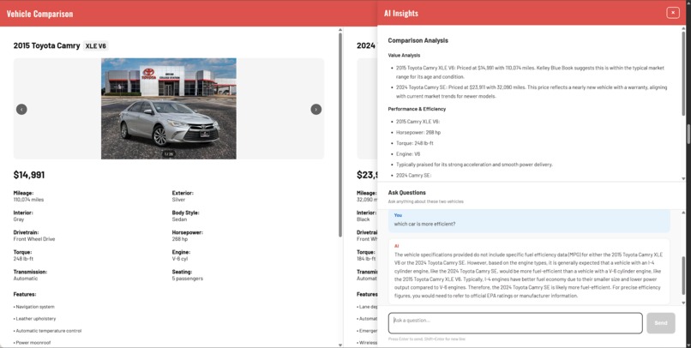The image size is (691, 348).
Task: Click the scrollbar of the 2015 Camry column
Action: [x=340, y=135]
